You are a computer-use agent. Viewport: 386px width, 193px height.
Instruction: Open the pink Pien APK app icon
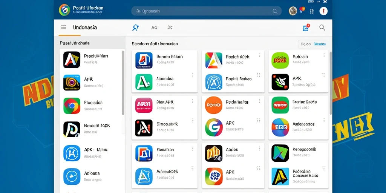144,105
